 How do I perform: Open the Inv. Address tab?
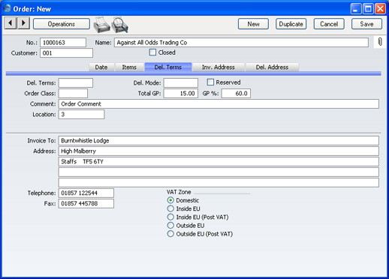point(219,67)
